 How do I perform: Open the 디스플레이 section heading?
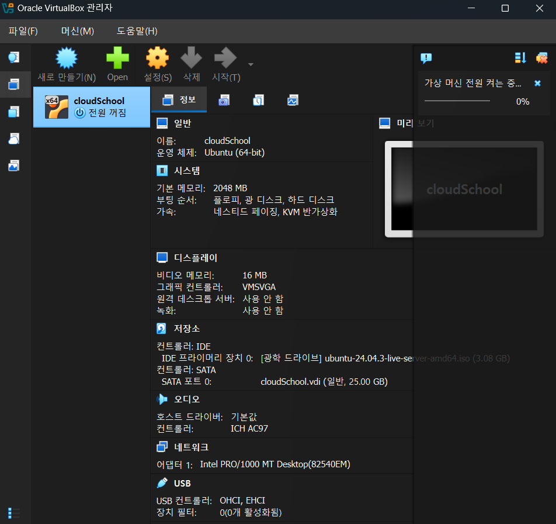click(x=196, y=258)
